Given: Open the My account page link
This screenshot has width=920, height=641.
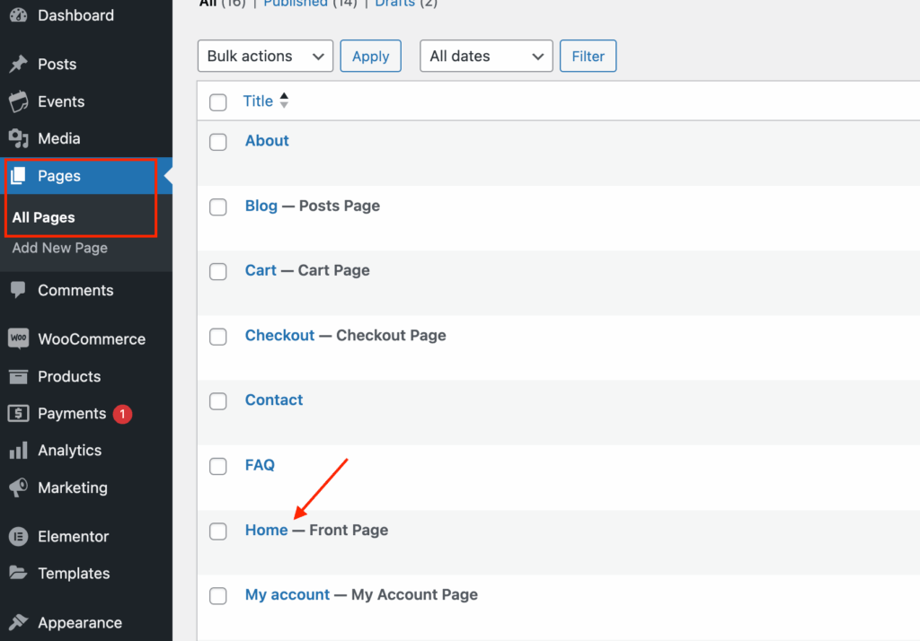Looking at the screenshot, I should 287,594.
